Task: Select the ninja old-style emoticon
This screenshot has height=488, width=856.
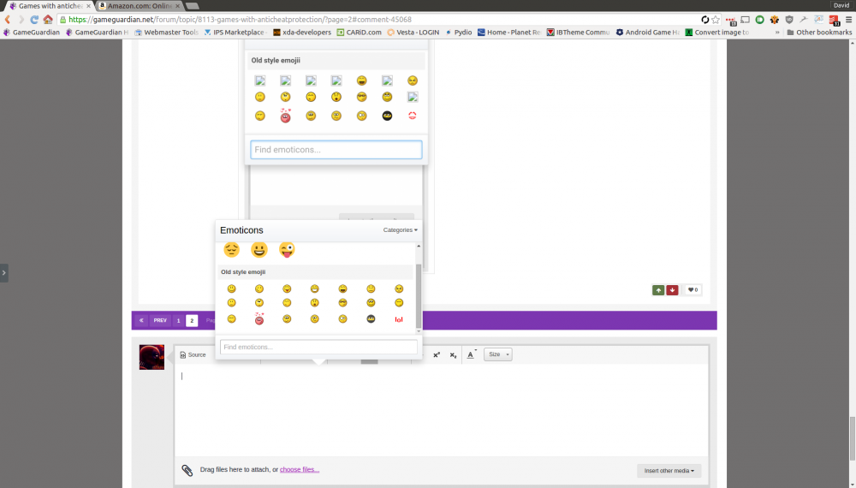Action: 371,318
